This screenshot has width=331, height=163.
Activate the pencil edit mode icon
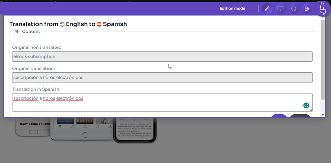pyautogui.click(x=267, y=8)
